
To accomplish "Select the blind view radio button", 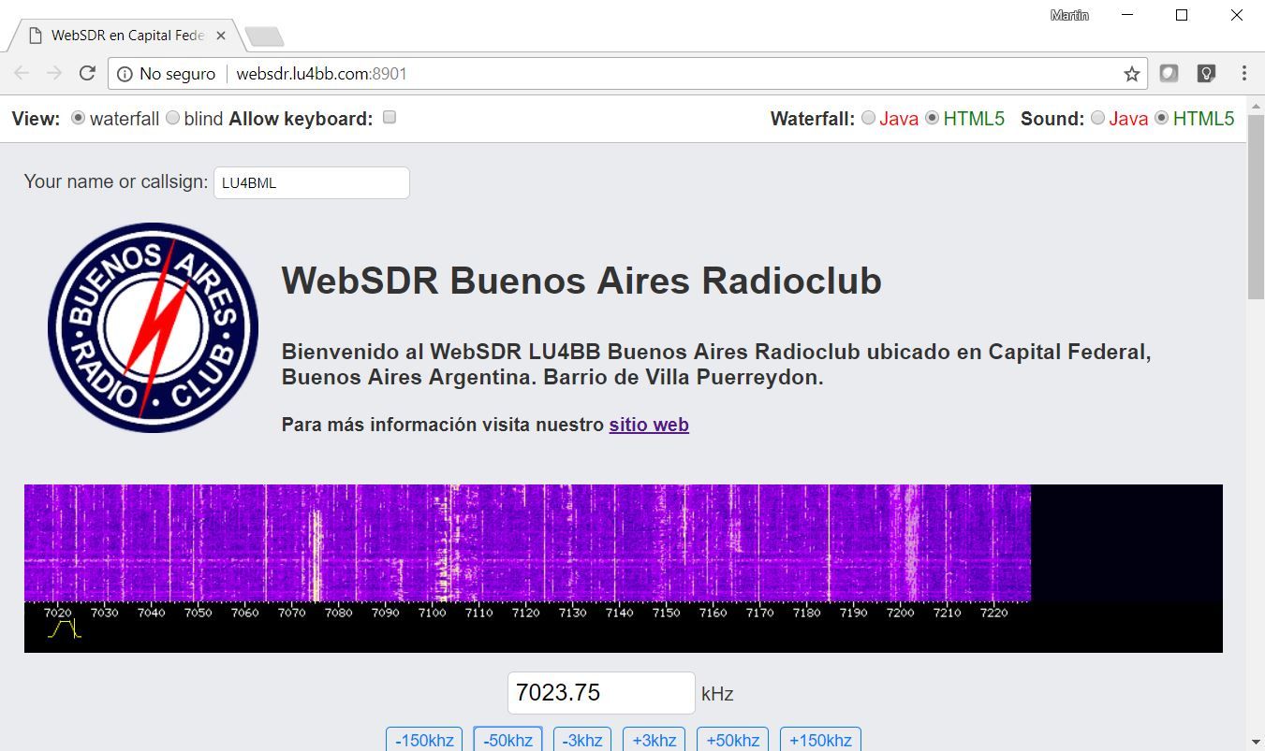I will click(172, 119).
